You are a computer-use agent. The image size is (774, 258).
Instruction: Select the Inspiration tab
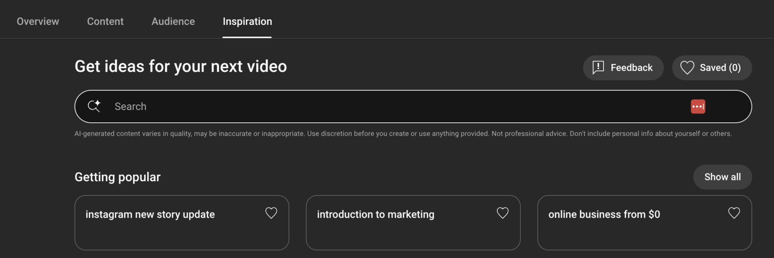(x=247, y=21)
